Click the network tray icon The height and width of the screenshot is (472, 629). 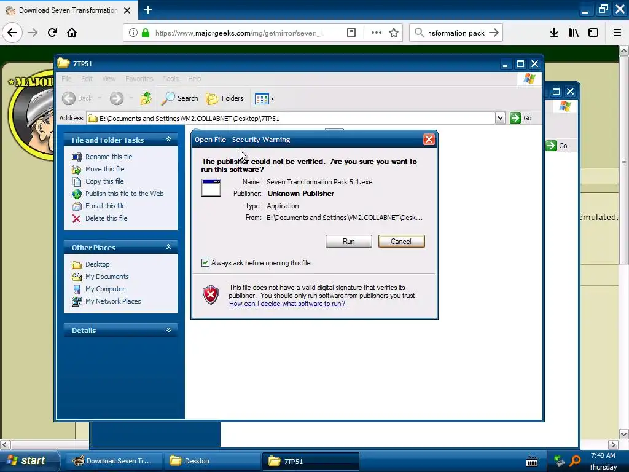coord(559,460)
